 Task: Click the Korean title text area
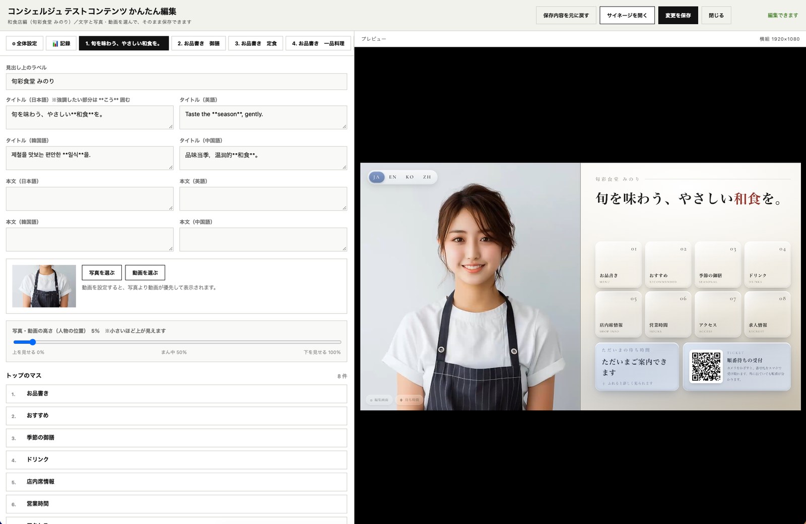pyautogui.click(x=90, y=158)
